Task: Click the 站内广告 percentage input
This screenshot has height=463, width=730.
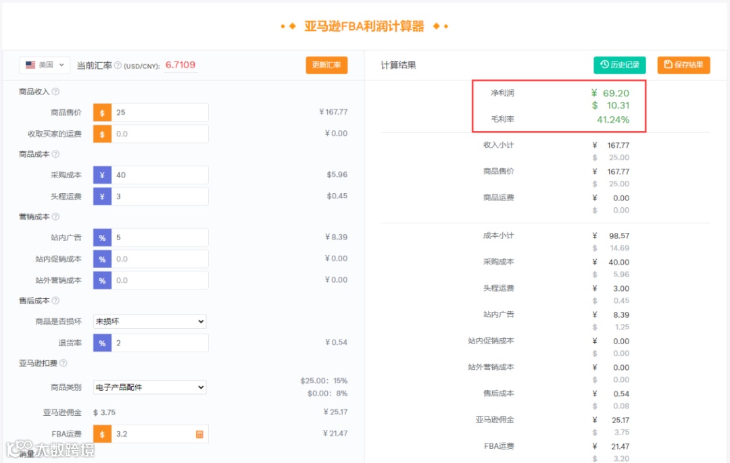Action: click(160, 238)
